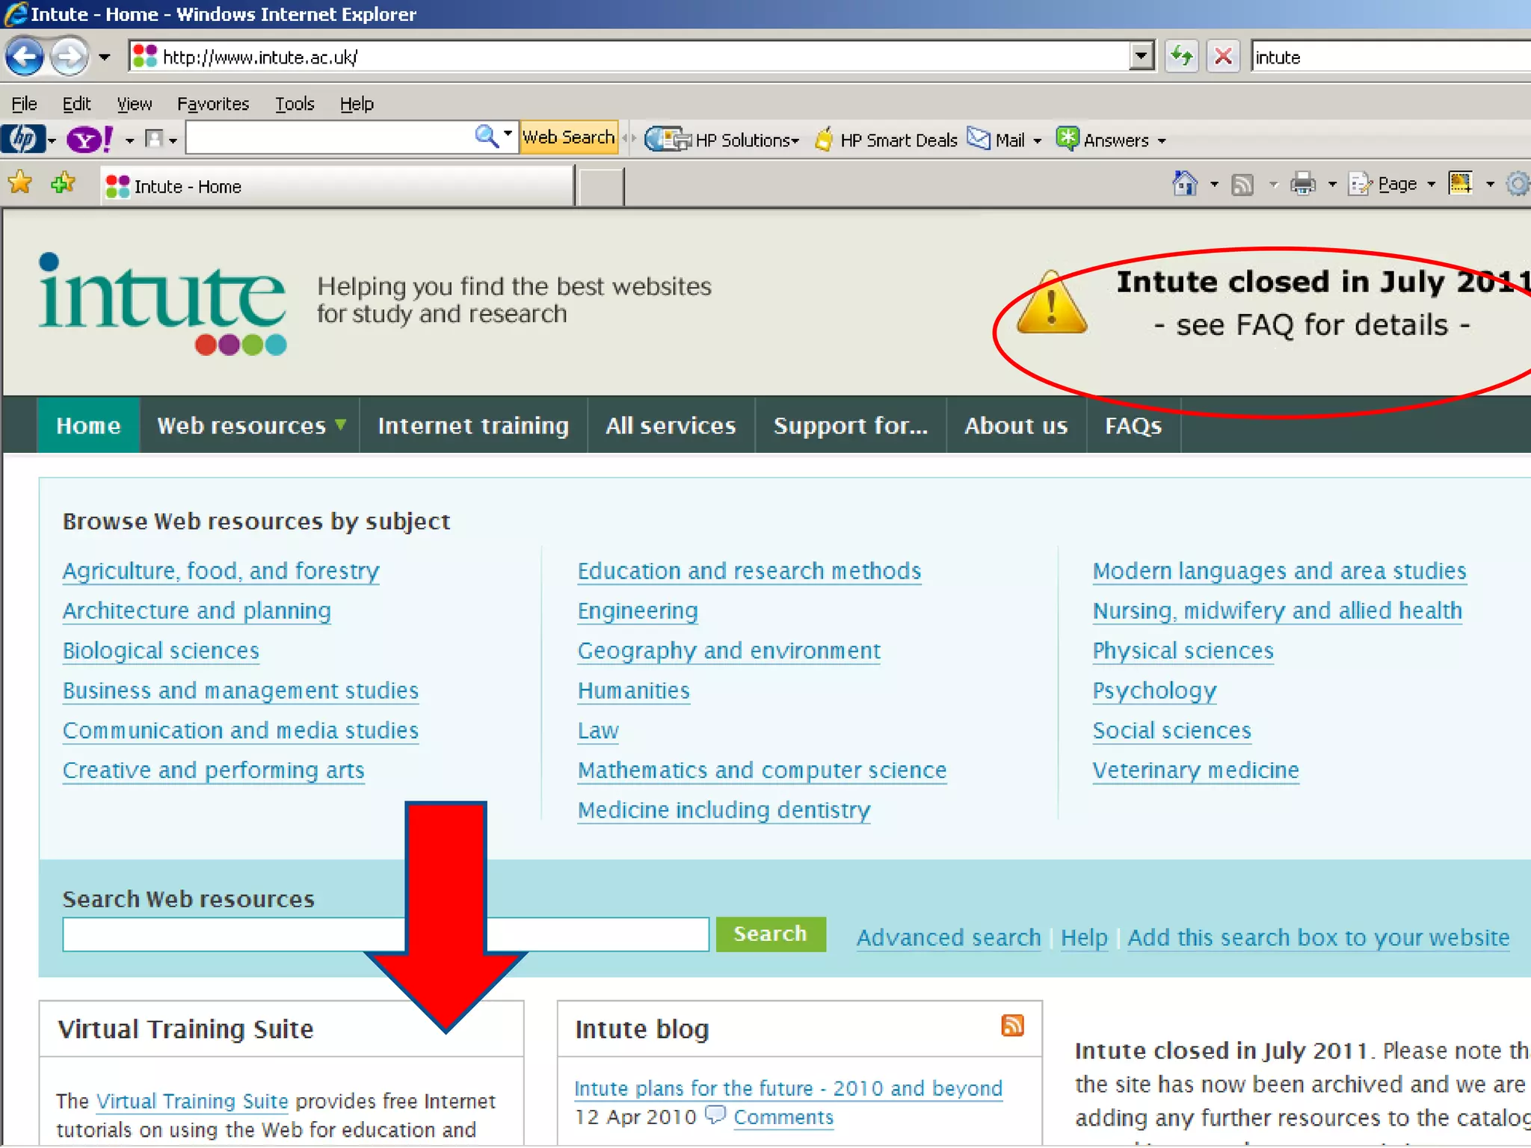The width and height of the screenshot is (1531, 1148).
Task: Open the Biological sciences subject link
Action: [x=161, y=650]
